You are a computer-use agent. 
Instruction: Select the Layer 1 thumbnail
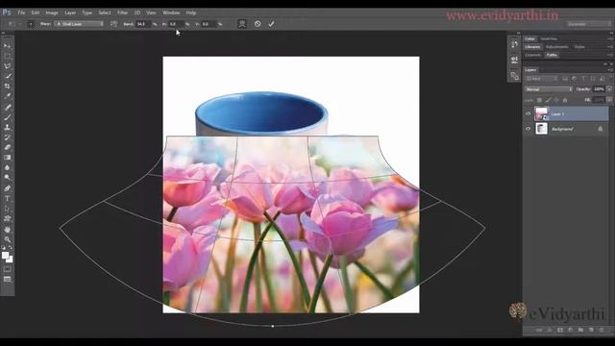(x=541, y=113)
